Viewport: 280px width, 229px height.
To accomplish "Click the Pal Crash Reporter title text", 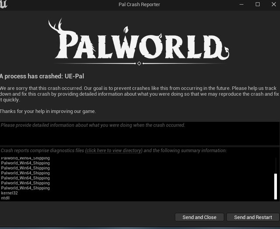I will click(139, 4).
